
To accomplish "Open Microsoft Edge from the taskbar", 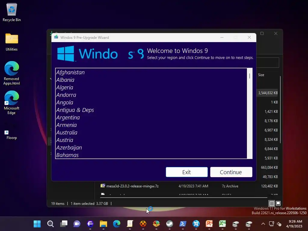I will tap(117, 223).
